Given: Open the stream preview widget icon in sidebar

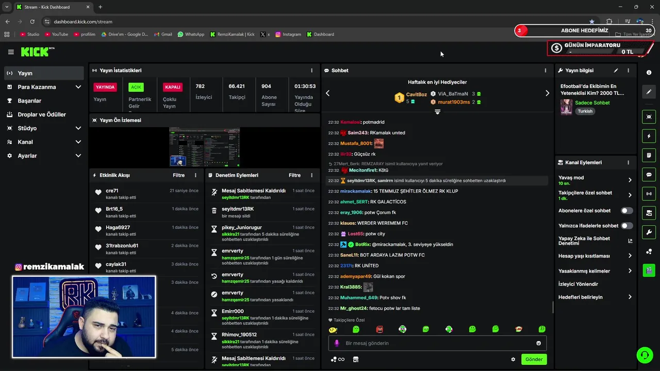Looking at the screenshot, I should (x=649, y=117).
